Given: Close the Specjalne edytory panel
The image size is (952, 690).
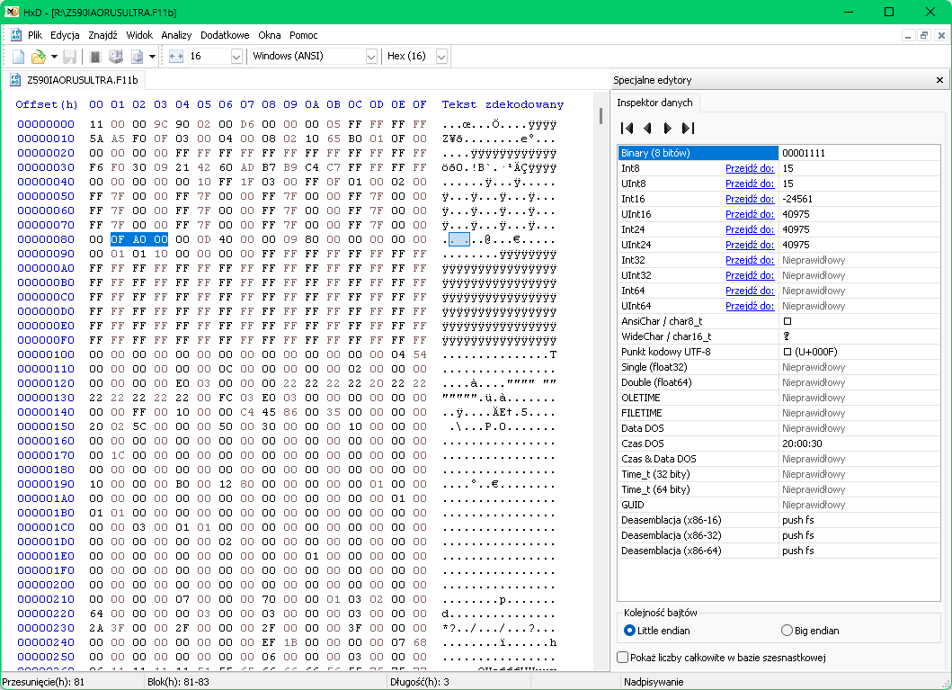Looking at the screenshot, I should coord(939,80).
